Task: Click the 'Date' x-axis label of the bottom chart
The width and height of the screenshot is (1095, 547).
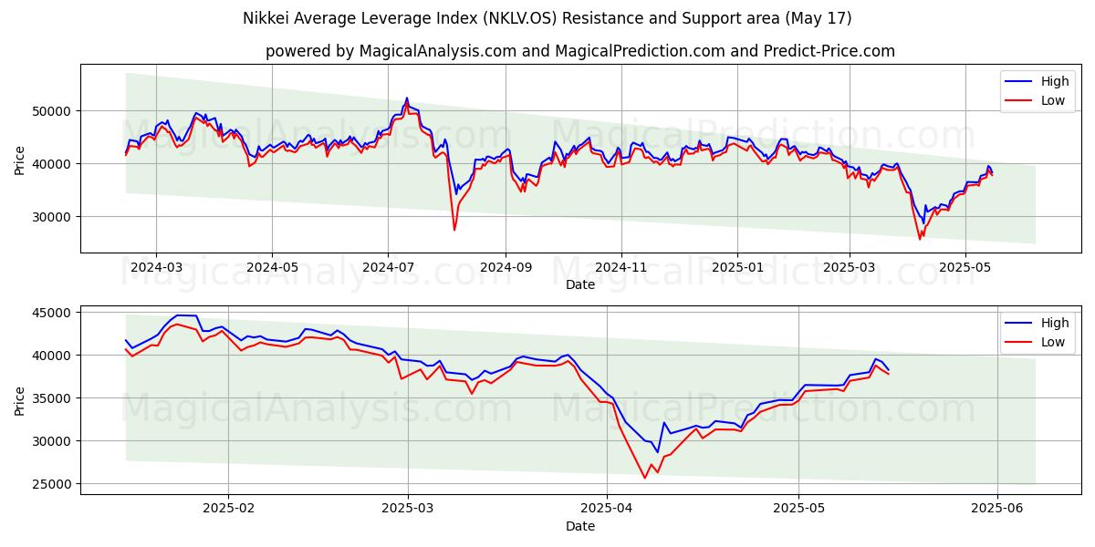Action: pyautogui.click(x=580, y=526)
